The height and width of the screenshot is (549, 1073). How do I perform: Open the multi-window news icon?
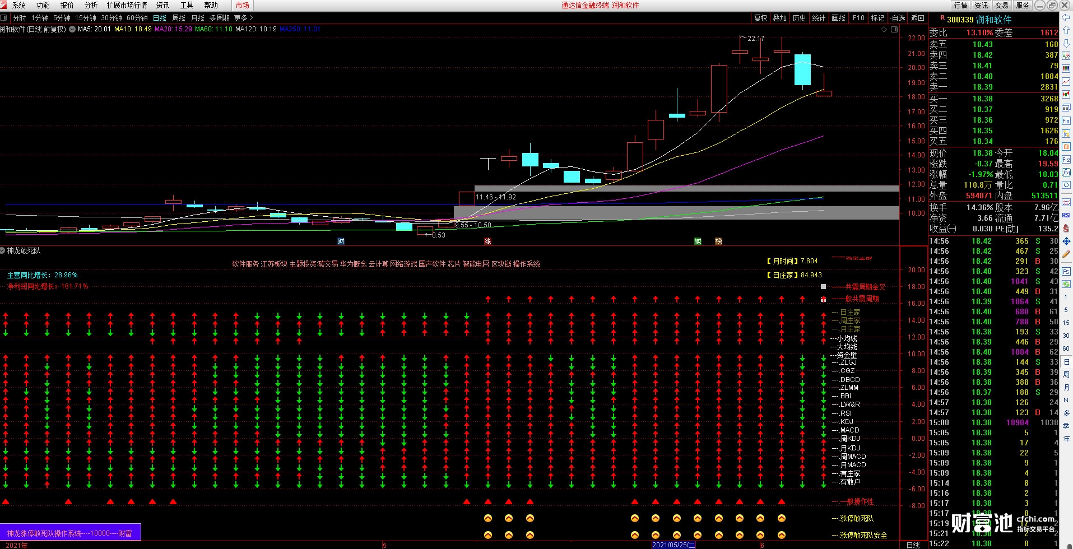tap(1066, 108)
